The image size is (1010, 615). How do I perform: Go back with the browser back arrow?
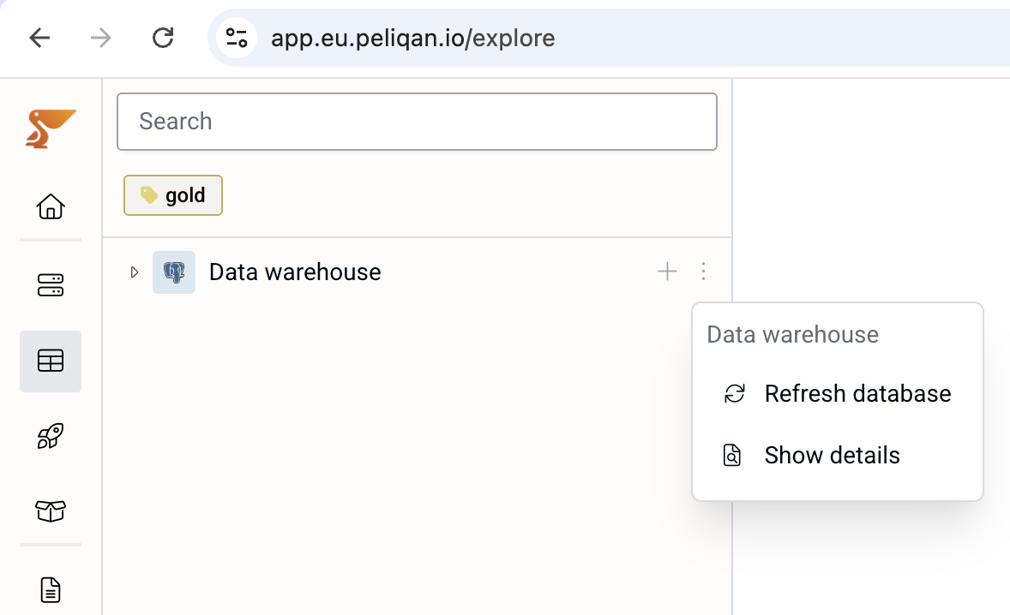(40, 38)
